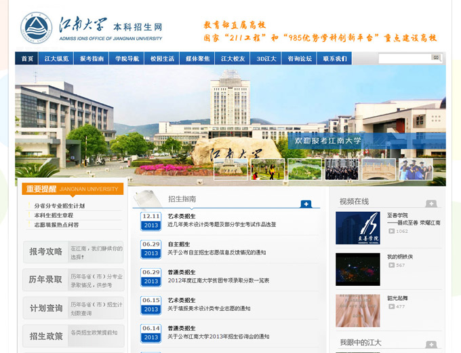Play the 韶光起舞 video thumbnail
This screenshot has width=461, height=353.
pos(358,311)
